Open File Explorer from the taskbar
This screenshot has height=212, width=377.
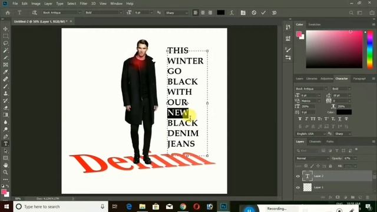(x=143, y=207)
